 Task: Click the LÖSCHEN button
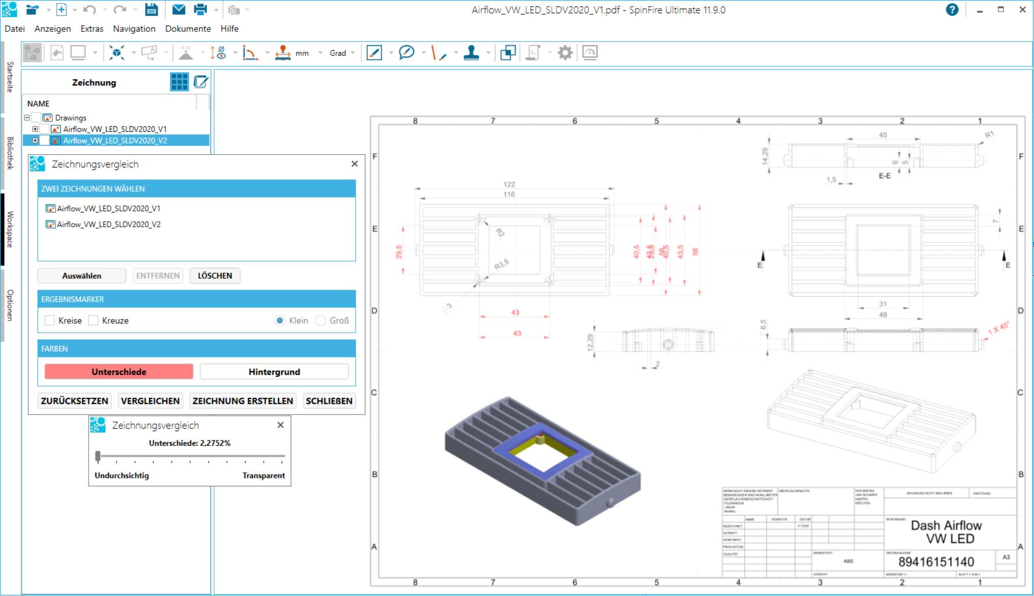pos(215,276)
